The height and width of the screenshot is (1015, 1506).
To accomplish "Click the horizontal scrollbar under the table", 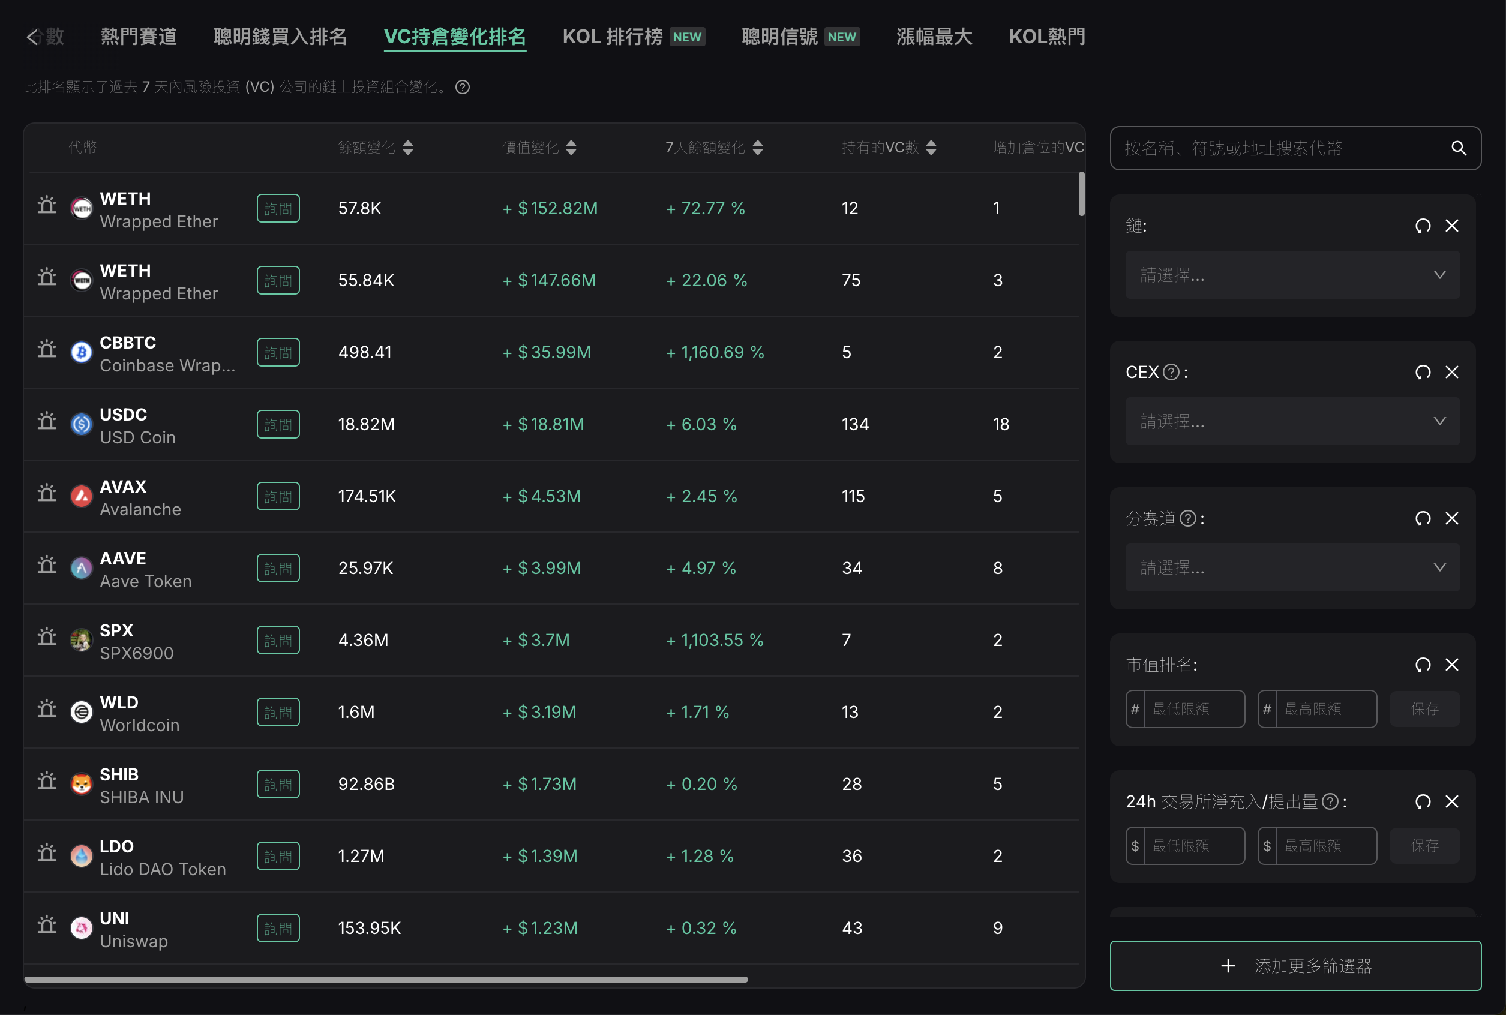I will click(x=386, y=980).
